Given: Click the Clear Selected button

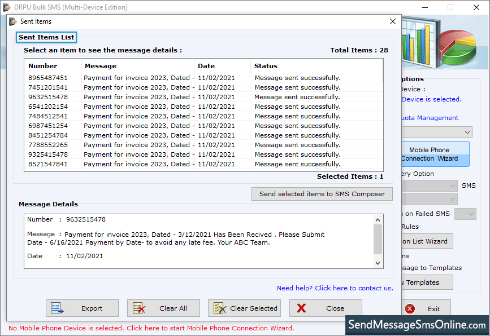Looking at the screenshot, I should 244,308.
